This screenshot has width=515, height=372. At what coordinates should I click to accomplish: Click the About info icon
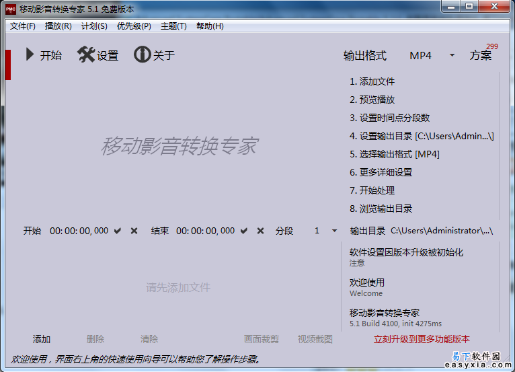point(142,55)
